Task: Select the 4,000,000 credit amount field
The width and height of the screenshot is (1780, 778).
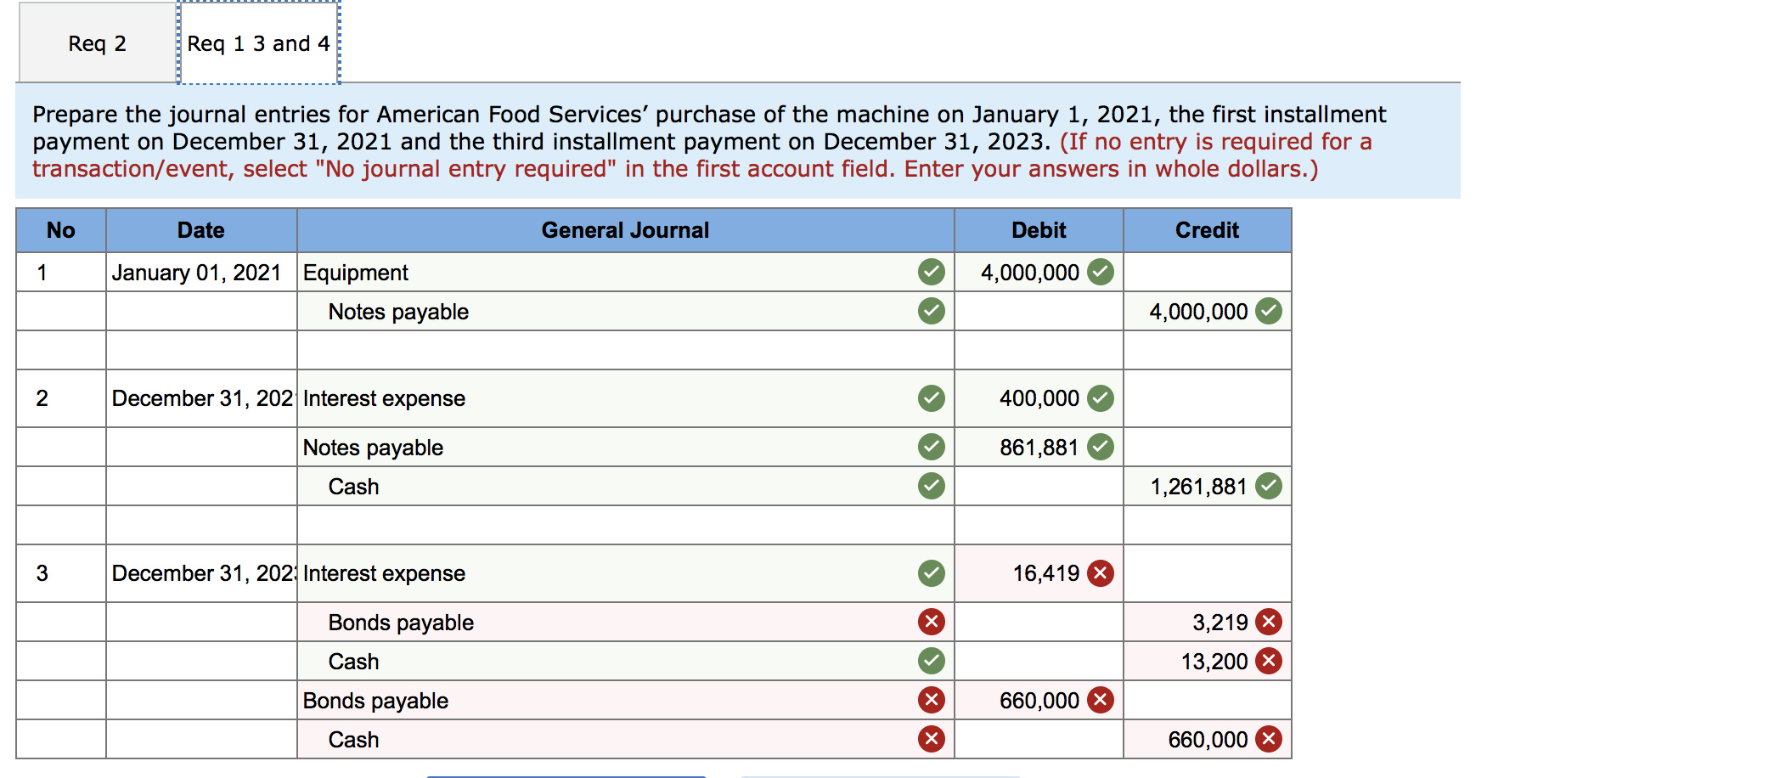Action: click(1207, 311)
